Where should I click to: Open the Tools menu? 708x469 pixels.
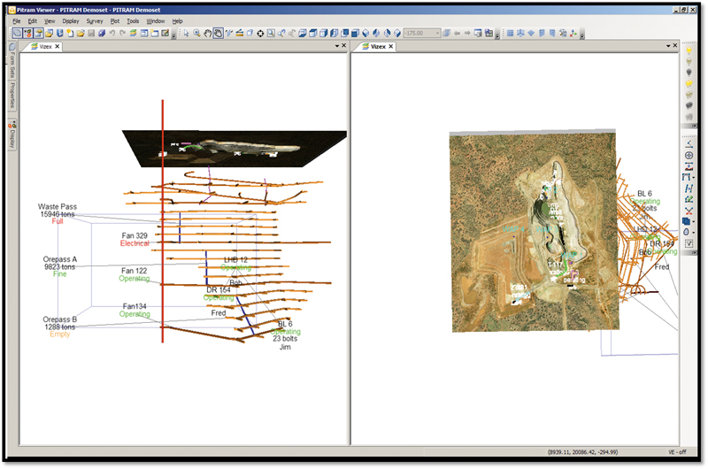(x=133, y=20)
